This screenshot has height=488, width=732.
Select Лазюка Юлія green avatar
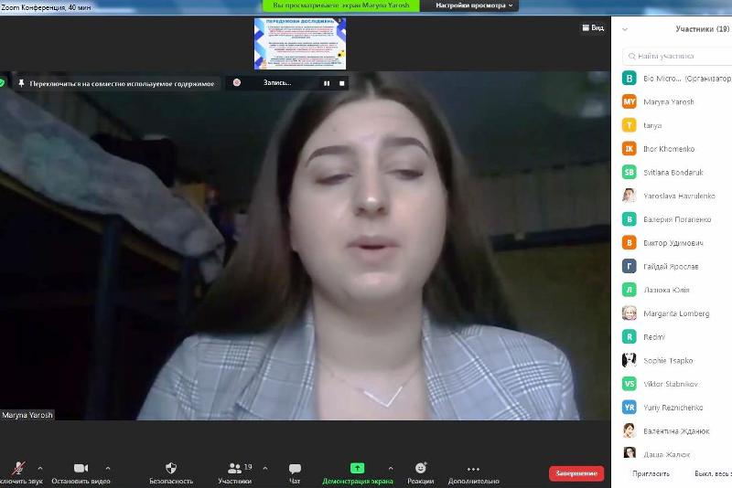(x=630, y=290)
